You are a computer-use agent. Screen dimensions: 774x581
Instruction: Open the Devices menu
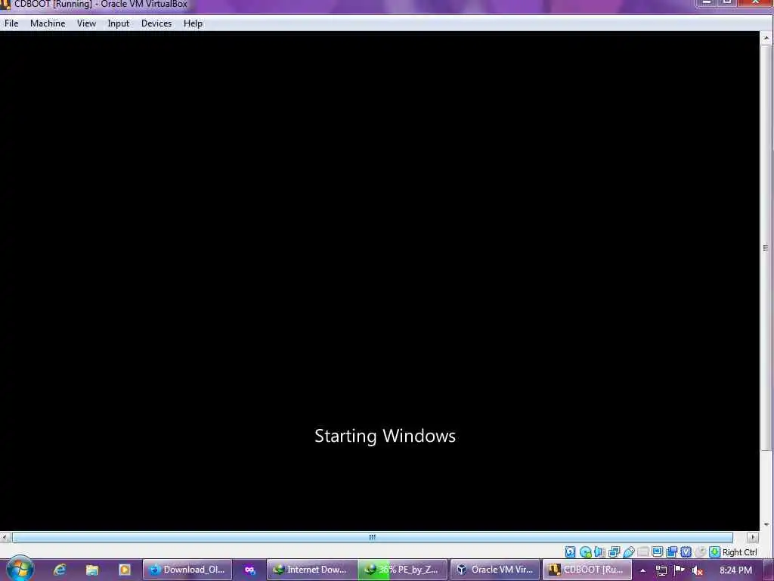156,23
